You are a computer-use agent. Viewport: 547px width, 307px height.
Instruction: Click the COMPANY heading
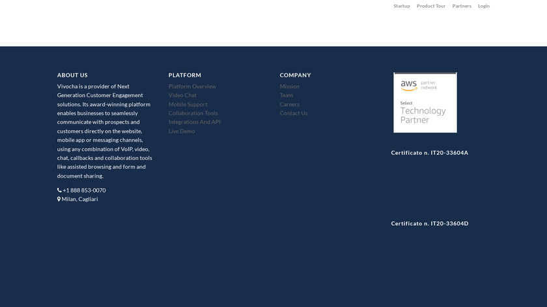click(295, 75)
